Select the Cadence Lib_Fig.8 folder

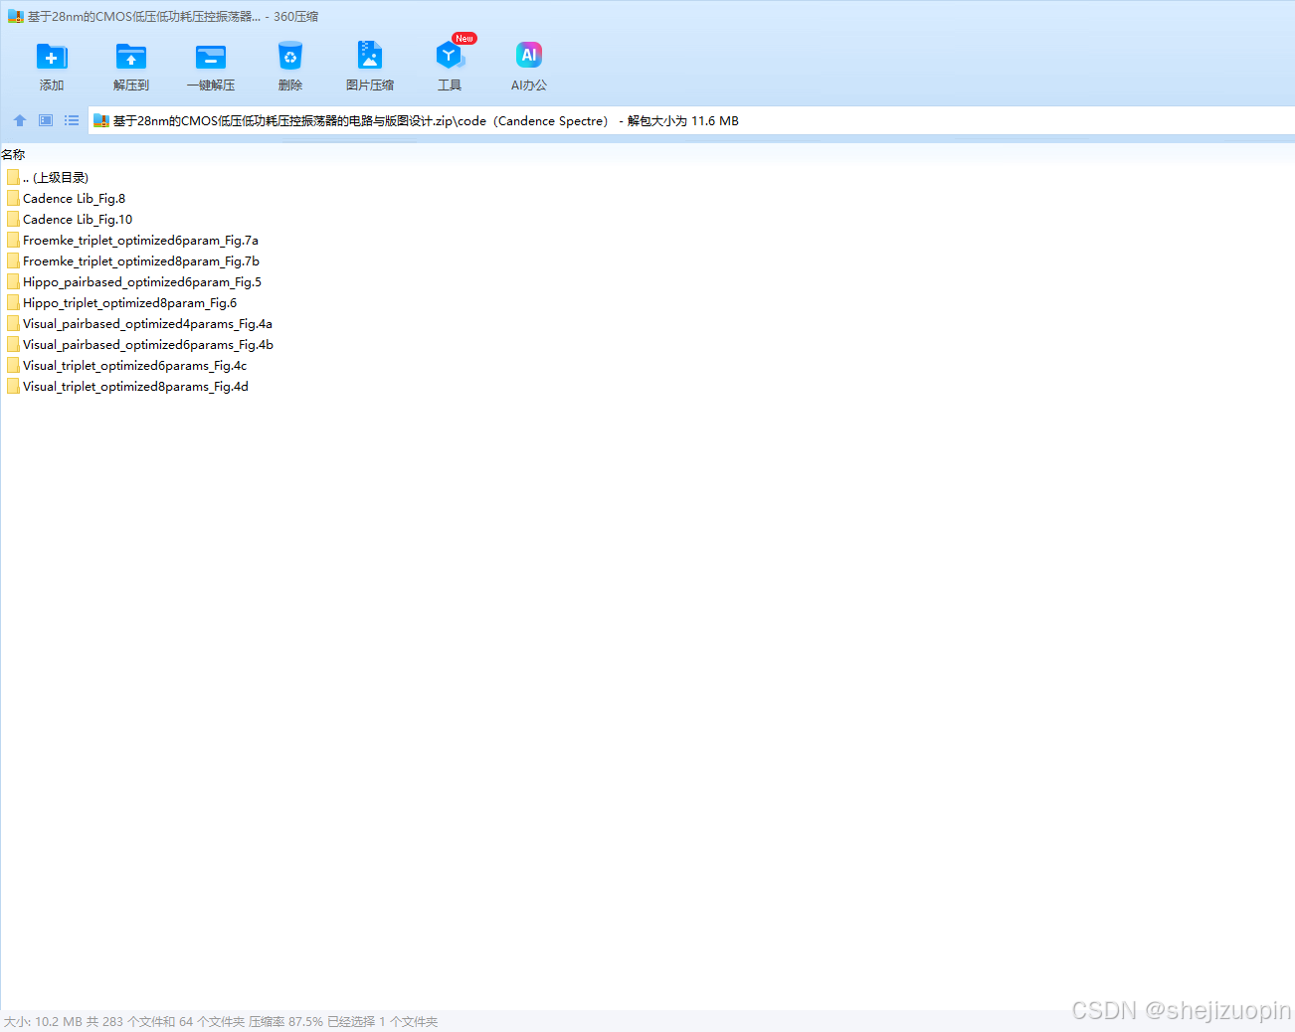66,199
